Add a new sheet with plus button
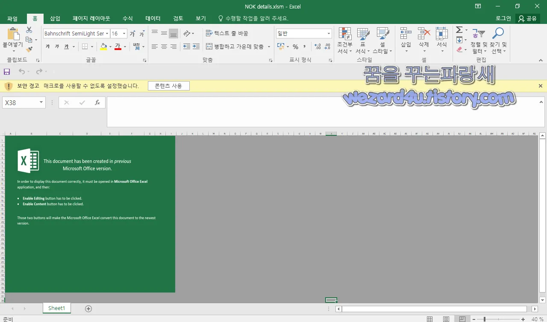Viewport: 547px width, 322px height. [88, 308]
